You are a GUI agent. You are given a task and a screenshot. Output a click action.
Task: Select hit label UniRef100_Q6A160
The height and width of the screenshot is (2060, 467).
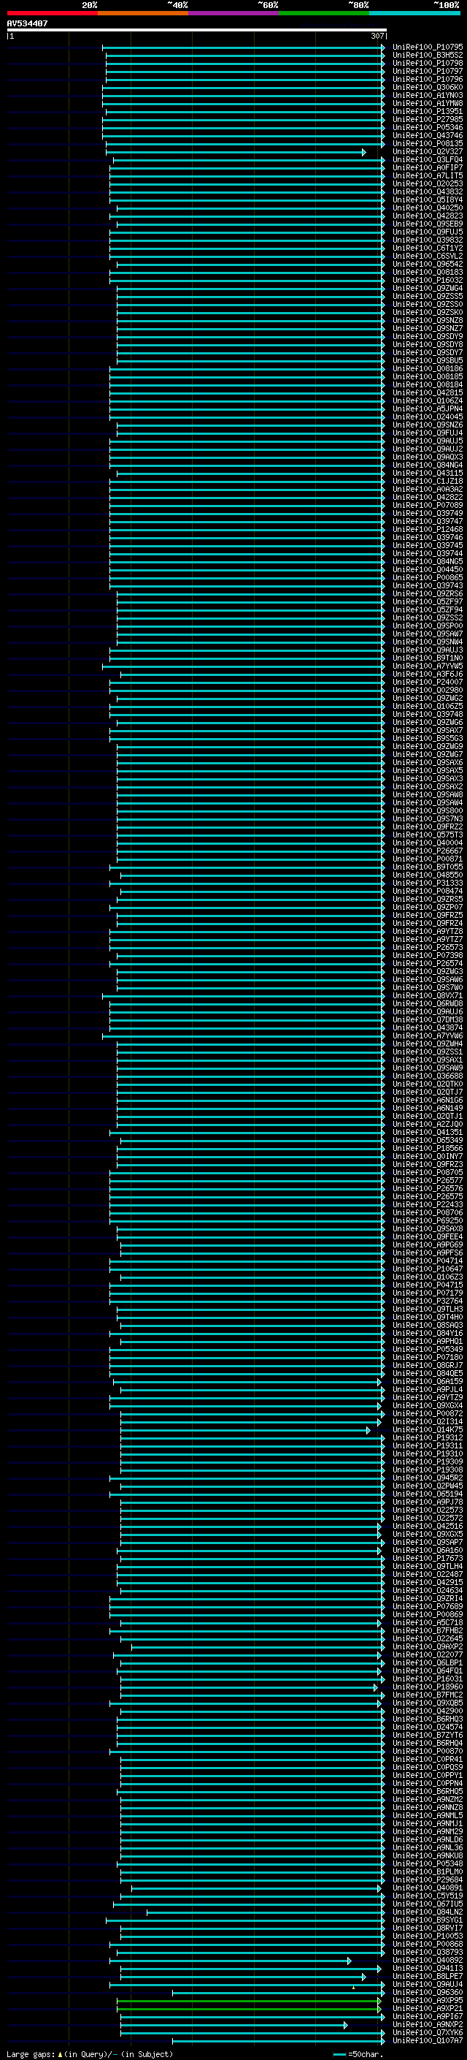427,1550
